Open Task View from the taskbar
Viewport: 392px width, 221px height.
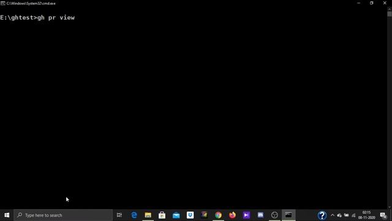[119, 215]
